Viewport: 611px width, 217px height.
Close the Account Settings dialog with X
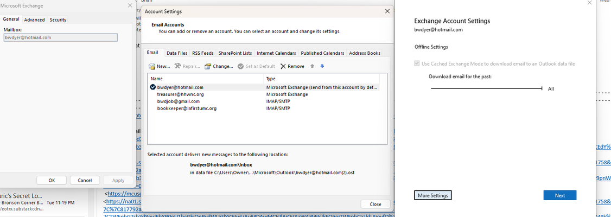[x=387, y=11]
